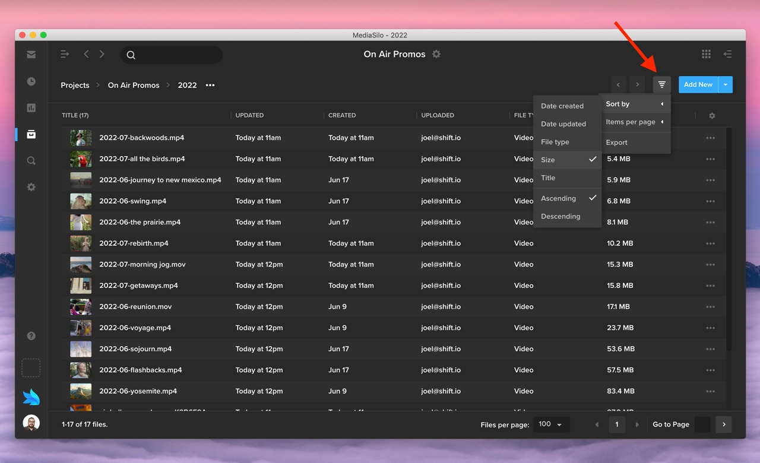The image size is (760, 463).
Task: Navigate to On Air Promos breadcrumb
Action: 134,85
